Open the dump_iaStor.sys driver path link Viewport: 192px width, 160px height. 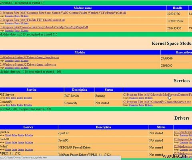[x=28, y=64]
